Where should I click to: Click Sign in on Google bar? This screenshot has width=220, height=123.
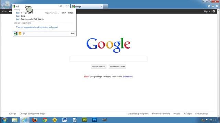click(207, 11)
